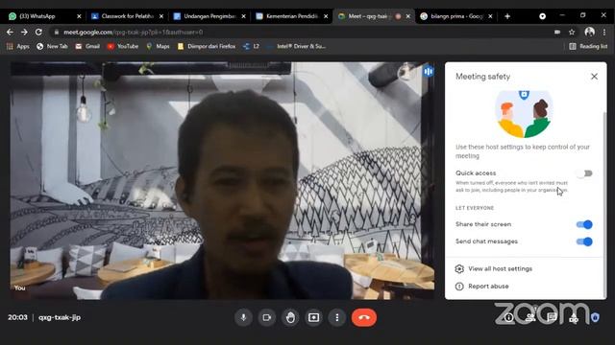
Task: Turn off the camera button
Action: coord(267,317)
